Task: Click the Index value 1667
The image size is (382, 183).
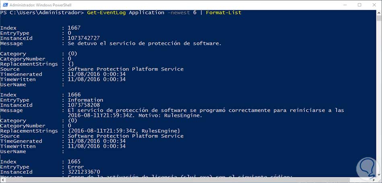Action: tap(74, 28)
